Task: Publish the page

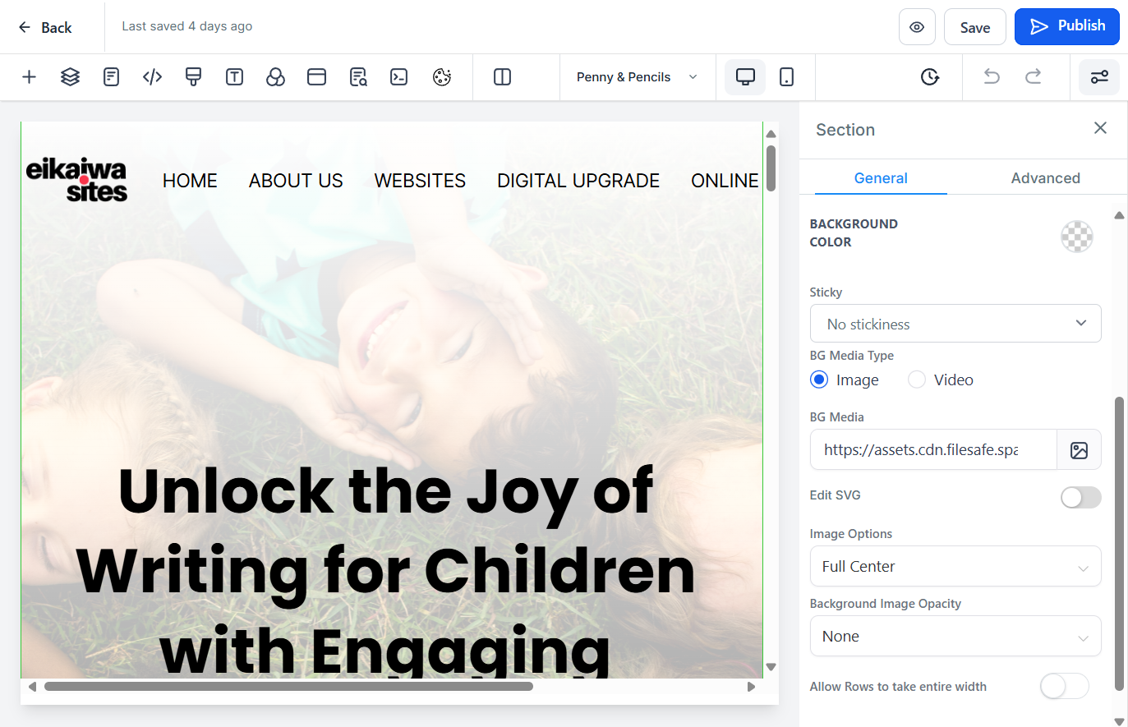Action: click(x=1067, y=26)
